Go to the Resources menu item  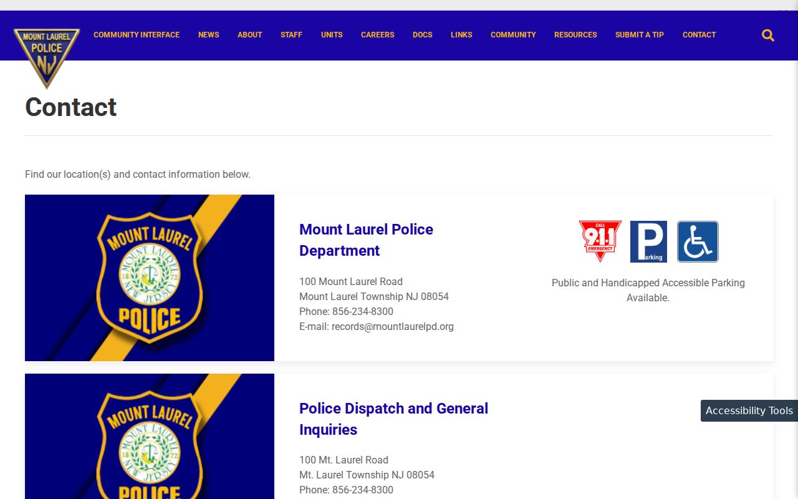[x=575, y=35]
